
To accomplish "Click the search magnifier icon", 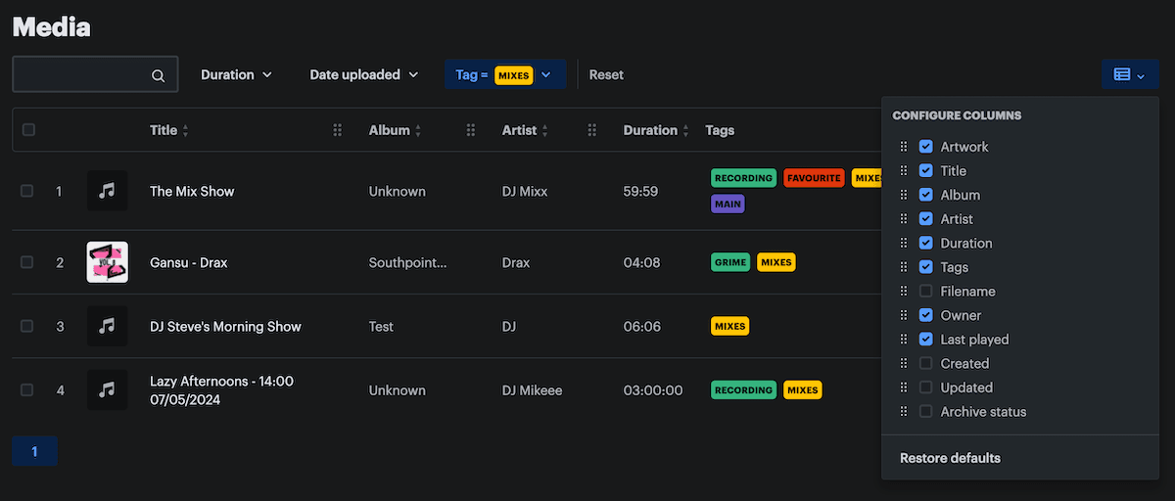I will pos(159,75).
